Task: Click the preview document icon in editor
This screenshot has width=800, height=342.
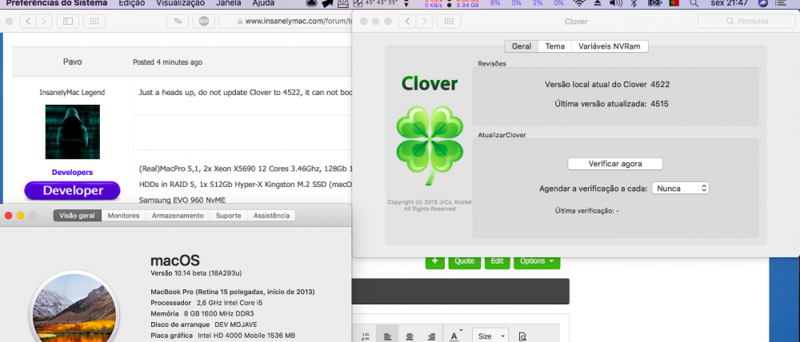Action: (522, 336)
